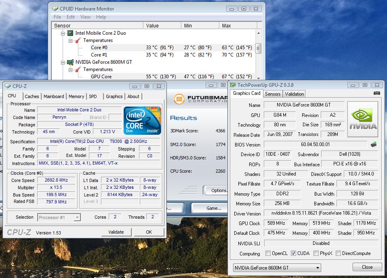Click the scroll-up arrow in Hardware Monitor

(259, 33)
